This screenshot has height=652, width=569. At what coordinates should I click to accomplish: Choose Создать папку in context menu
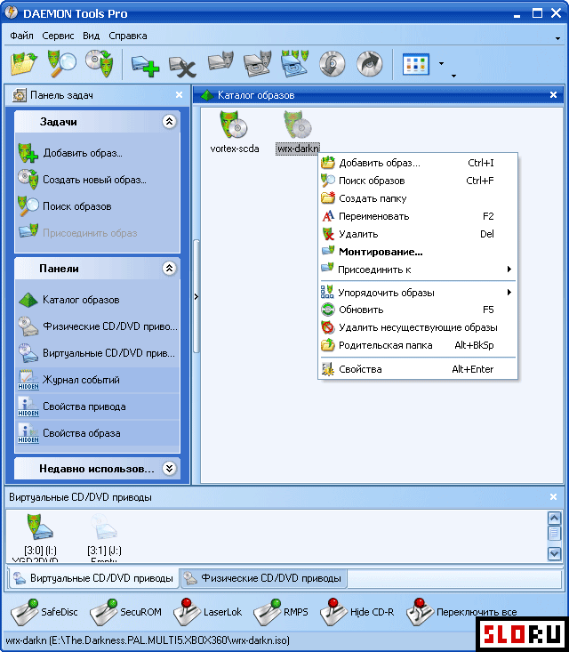click(x=417, y=198)
